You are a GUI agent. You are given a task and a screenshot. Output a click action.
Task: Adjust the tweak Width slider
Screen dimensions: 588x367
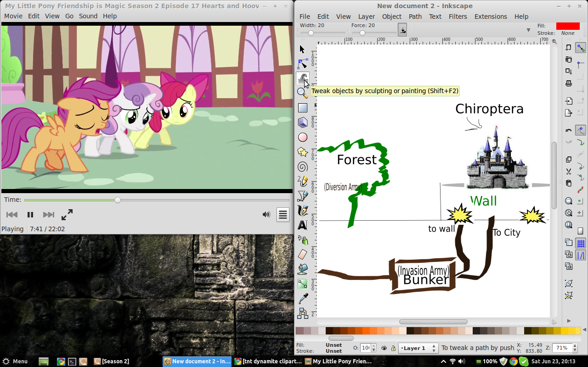(322, 33)
